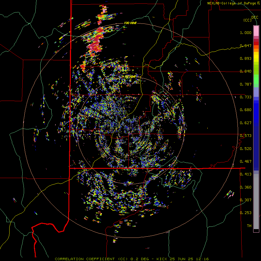Click the 50 NMI range ring label
The height and width of the screenshot is (261, 261).
[x=130, y=77]
